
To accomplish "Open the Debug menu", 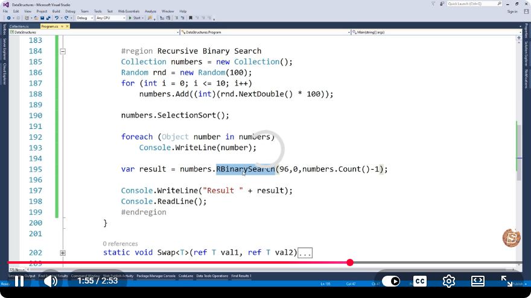I will coord(71,11).
